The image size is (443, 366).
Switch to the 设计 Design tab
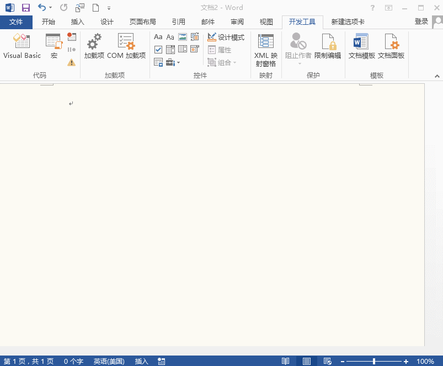107,22
